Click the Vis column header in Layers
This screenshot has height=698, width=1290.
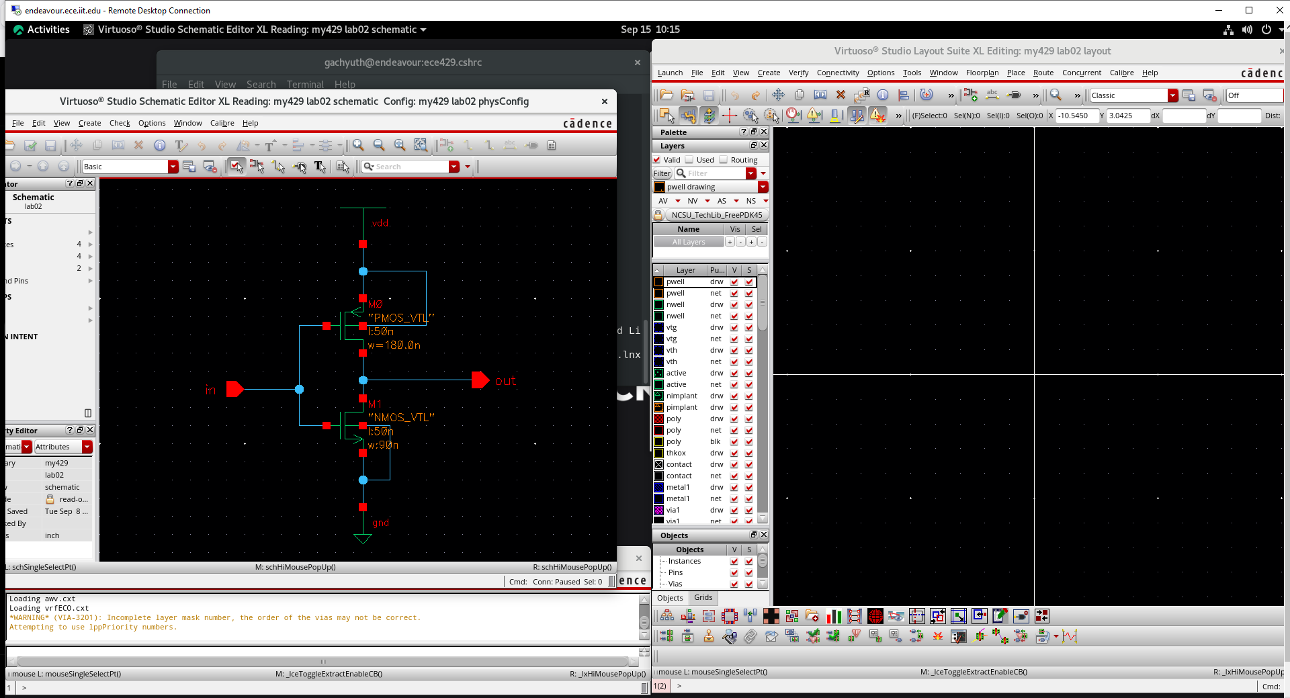[735, 229]
